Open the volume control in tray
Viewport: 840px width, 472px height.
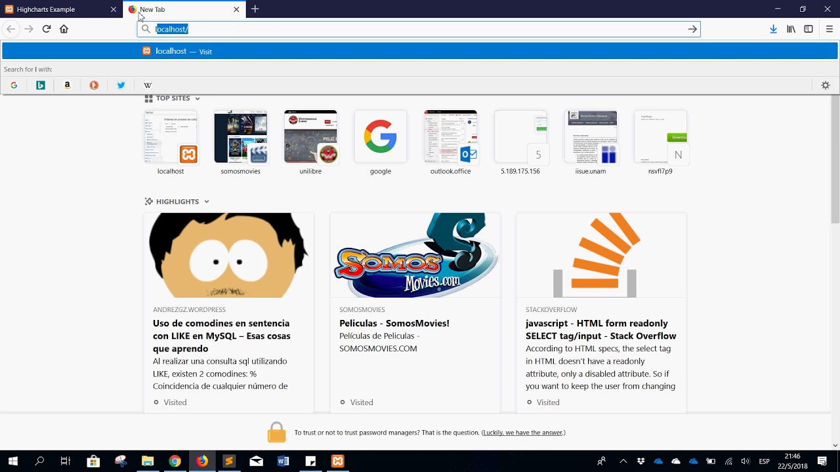coord(745,461)
